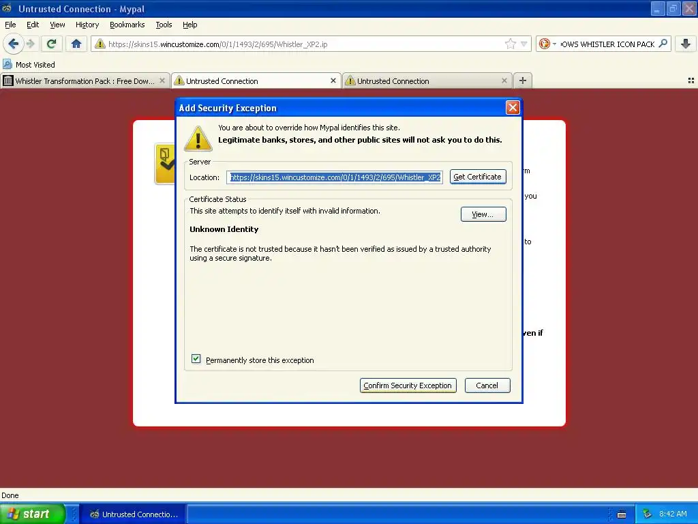Click the View... certificate button
The height and width of the screenshot is (524, 698).
pos(483,214)
